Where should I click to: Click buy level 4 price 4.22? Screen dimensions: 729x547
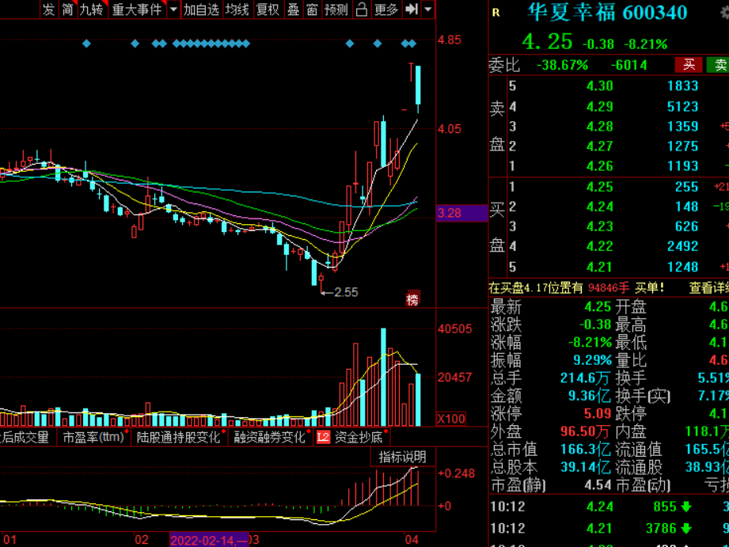tap(600, 246)
